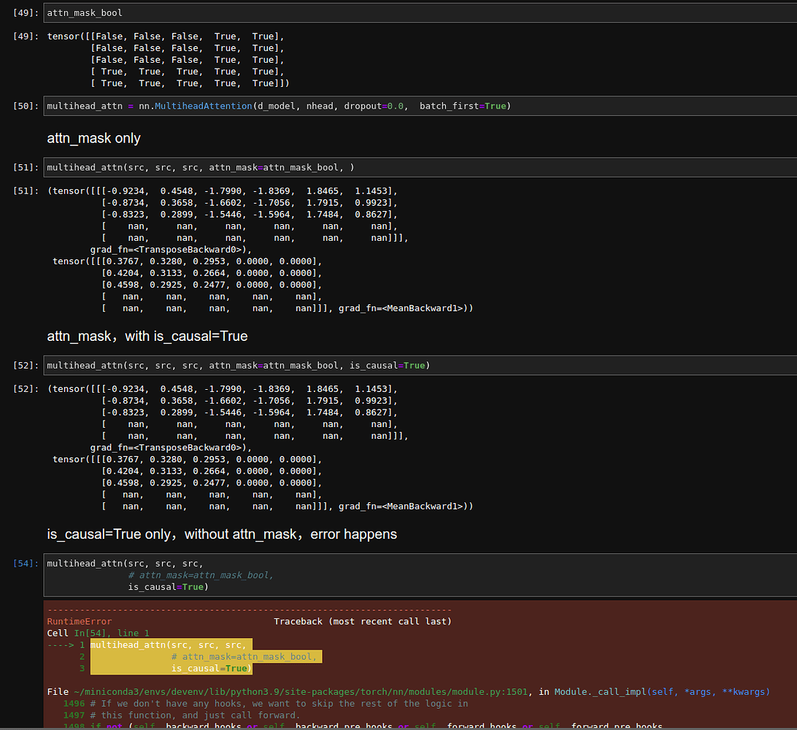Click the 'attn_mask, with is_causal=True' heading
Viewport: 797px width, 730px height.
146,336
